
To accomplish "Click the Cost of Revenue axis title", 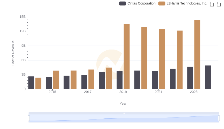I will point(13,53).
